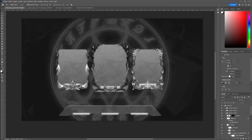252x140 pixels.
Task: Open the blend mode dropdown in layers
Action: pos(229,100)
